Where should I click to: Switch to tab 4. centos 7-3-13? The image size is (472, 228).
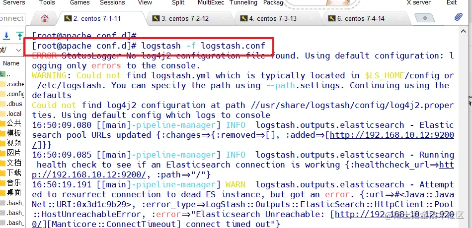[x=277, y=19]
